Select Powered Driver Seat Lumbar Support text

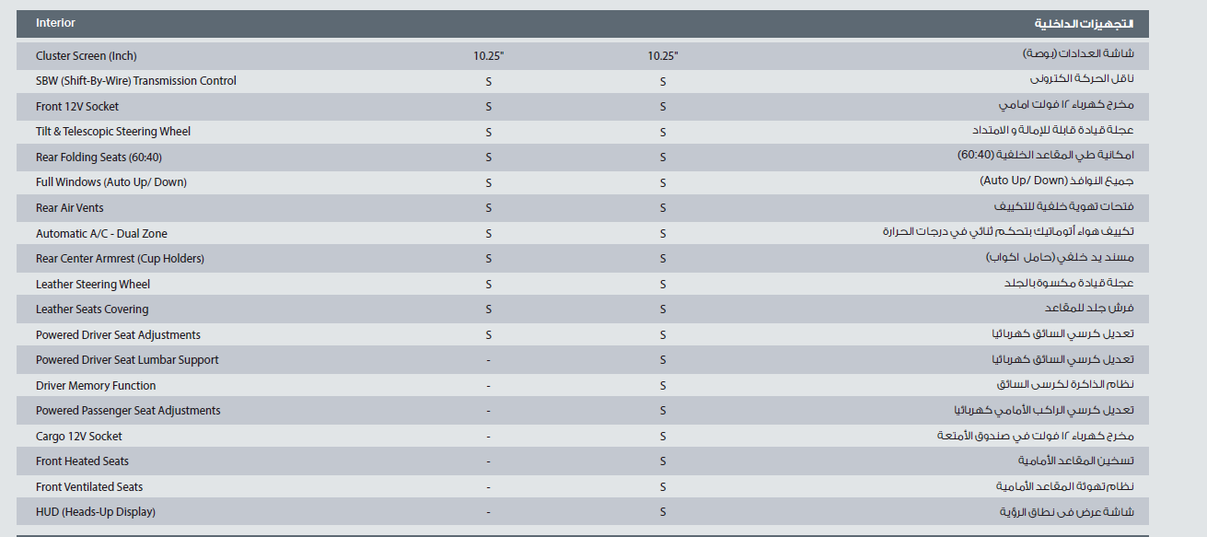pos(127,360)
